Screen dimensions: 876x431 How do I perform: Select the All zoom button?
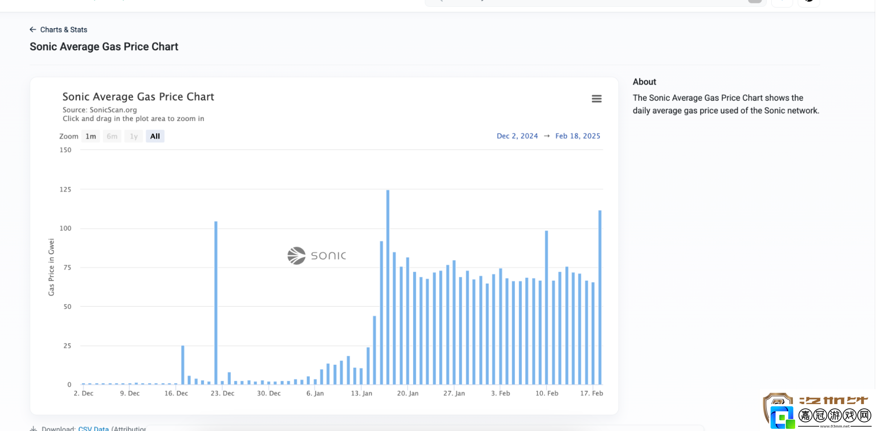155,136
